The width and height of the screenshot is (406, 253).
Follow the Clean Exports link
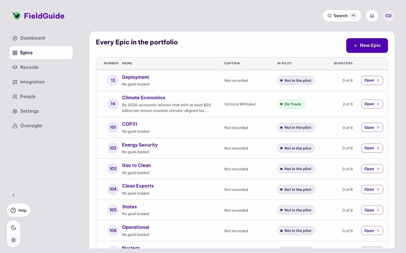[x=138, y=186]
